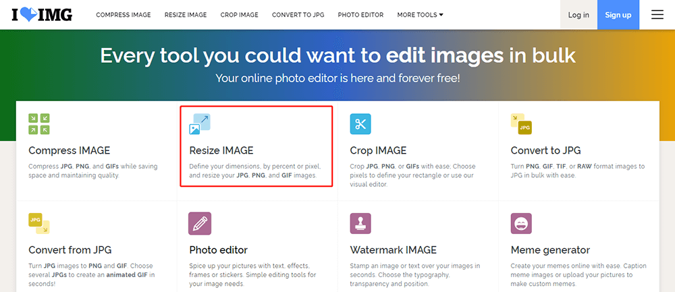675x292 pixels.
Task: Open COMPRESS IMAGE in the top navigation
Action: pyautogui.click(x=124, y=15)
